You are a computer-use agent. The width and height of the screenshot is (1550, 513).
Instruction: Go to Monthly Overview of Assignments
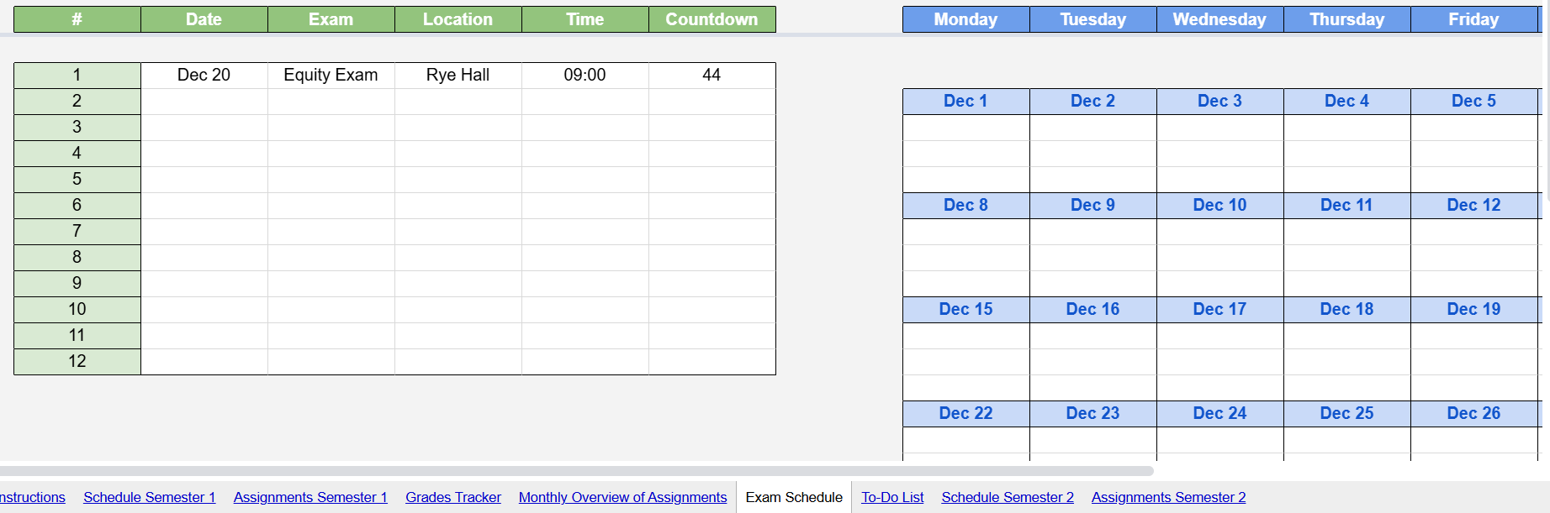622,497
